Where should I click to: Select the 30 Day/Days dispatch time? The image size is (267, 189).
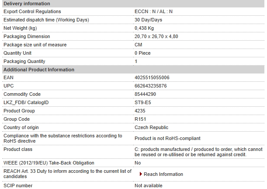(148, 20)
